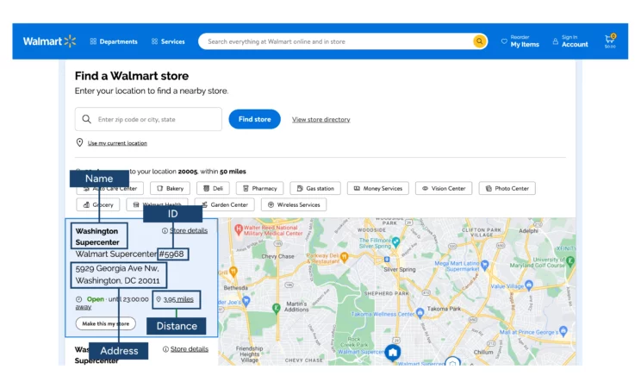Open the View store directory link
The width and height of the screenshot is (641, 382).
point(320,119)
